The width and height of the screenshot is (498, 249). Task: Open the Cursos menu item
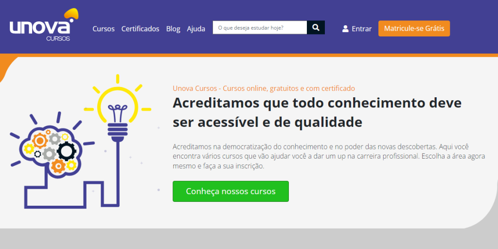[x=104, y=29]
